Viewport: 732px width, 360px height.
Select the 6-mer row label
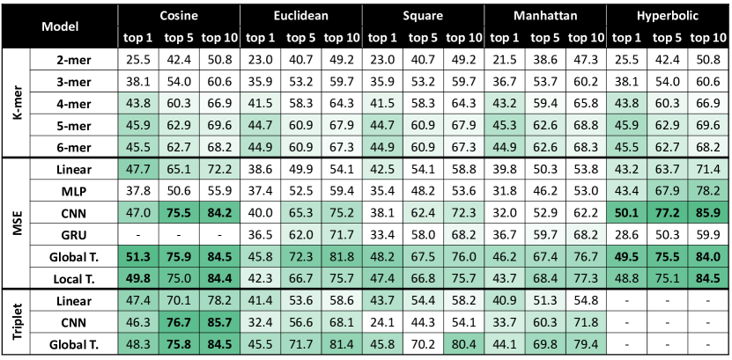(74, 147)
